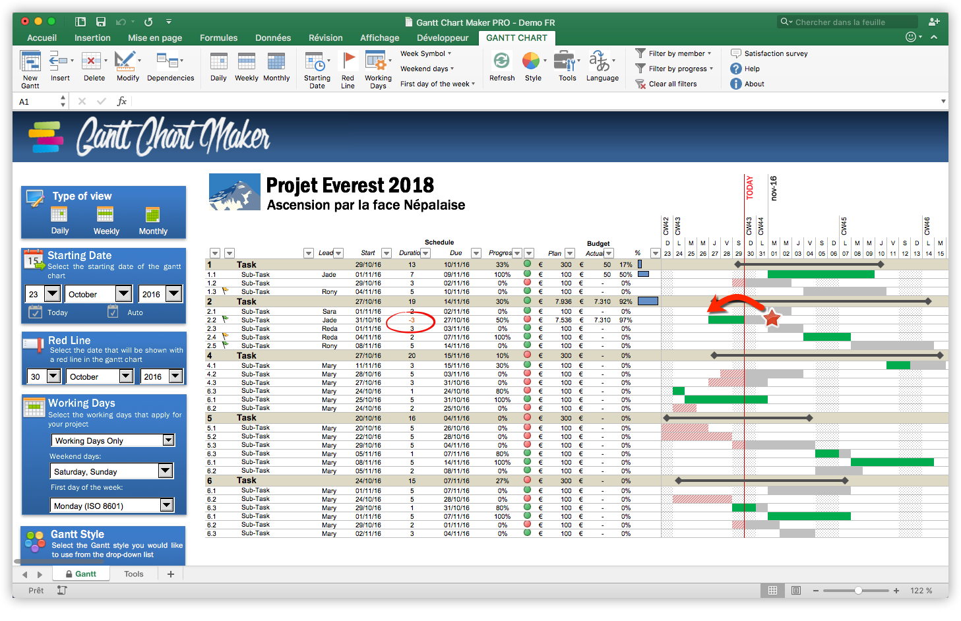Viewport: 961px width, 621px height.
Task: Click the Modify icon
Action: 125,61
